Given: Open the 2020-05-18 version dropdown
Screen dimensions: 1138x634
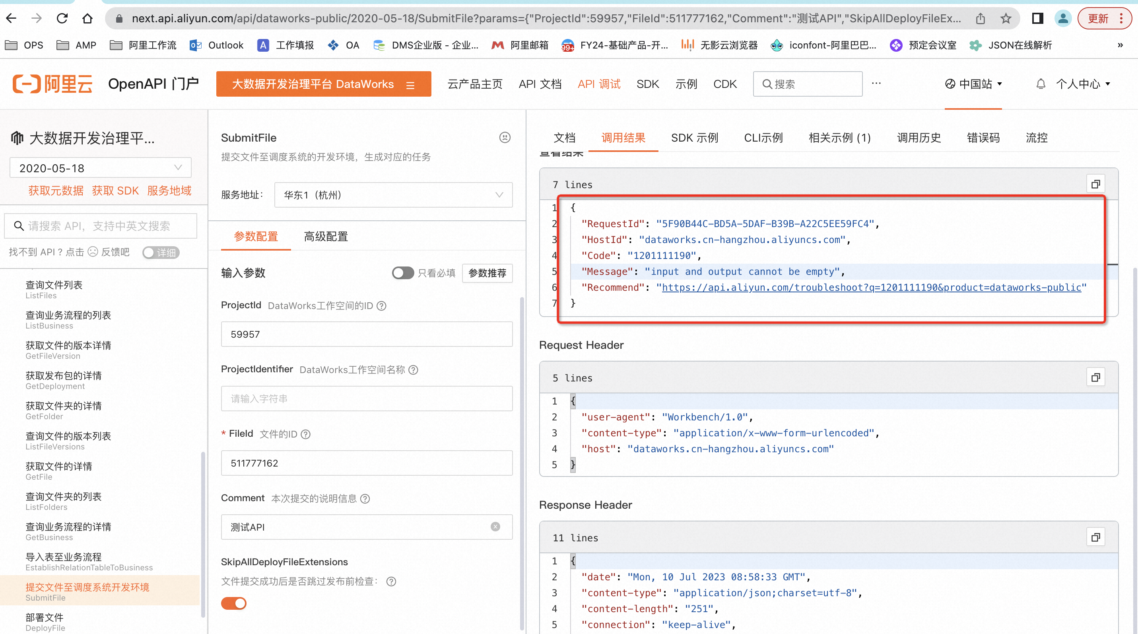Looking at the screenshot, I should tap(100, 168).
